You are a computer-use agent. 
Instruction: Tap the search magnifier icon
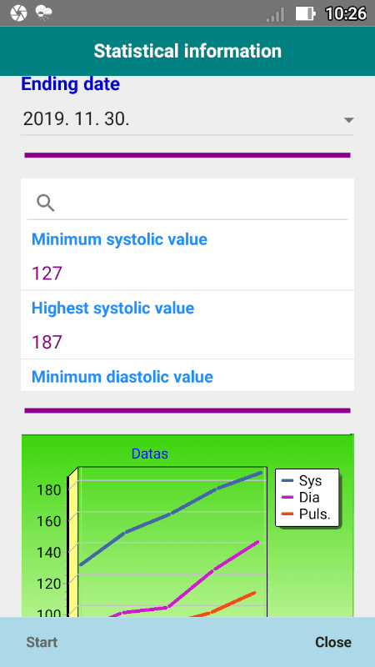click(x=46, y=203)
